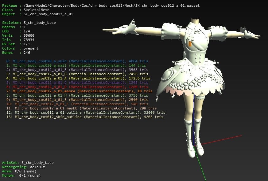Screen dimensions: 268x181
Task: Click material 9 MI_chr_body_cos012_a_01_E
Action: coord(77,100)
